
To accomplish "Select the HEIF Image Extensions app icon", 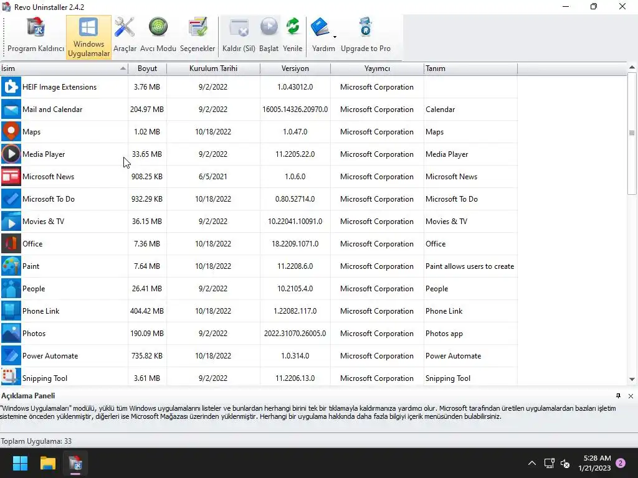I will click(11, 87).
